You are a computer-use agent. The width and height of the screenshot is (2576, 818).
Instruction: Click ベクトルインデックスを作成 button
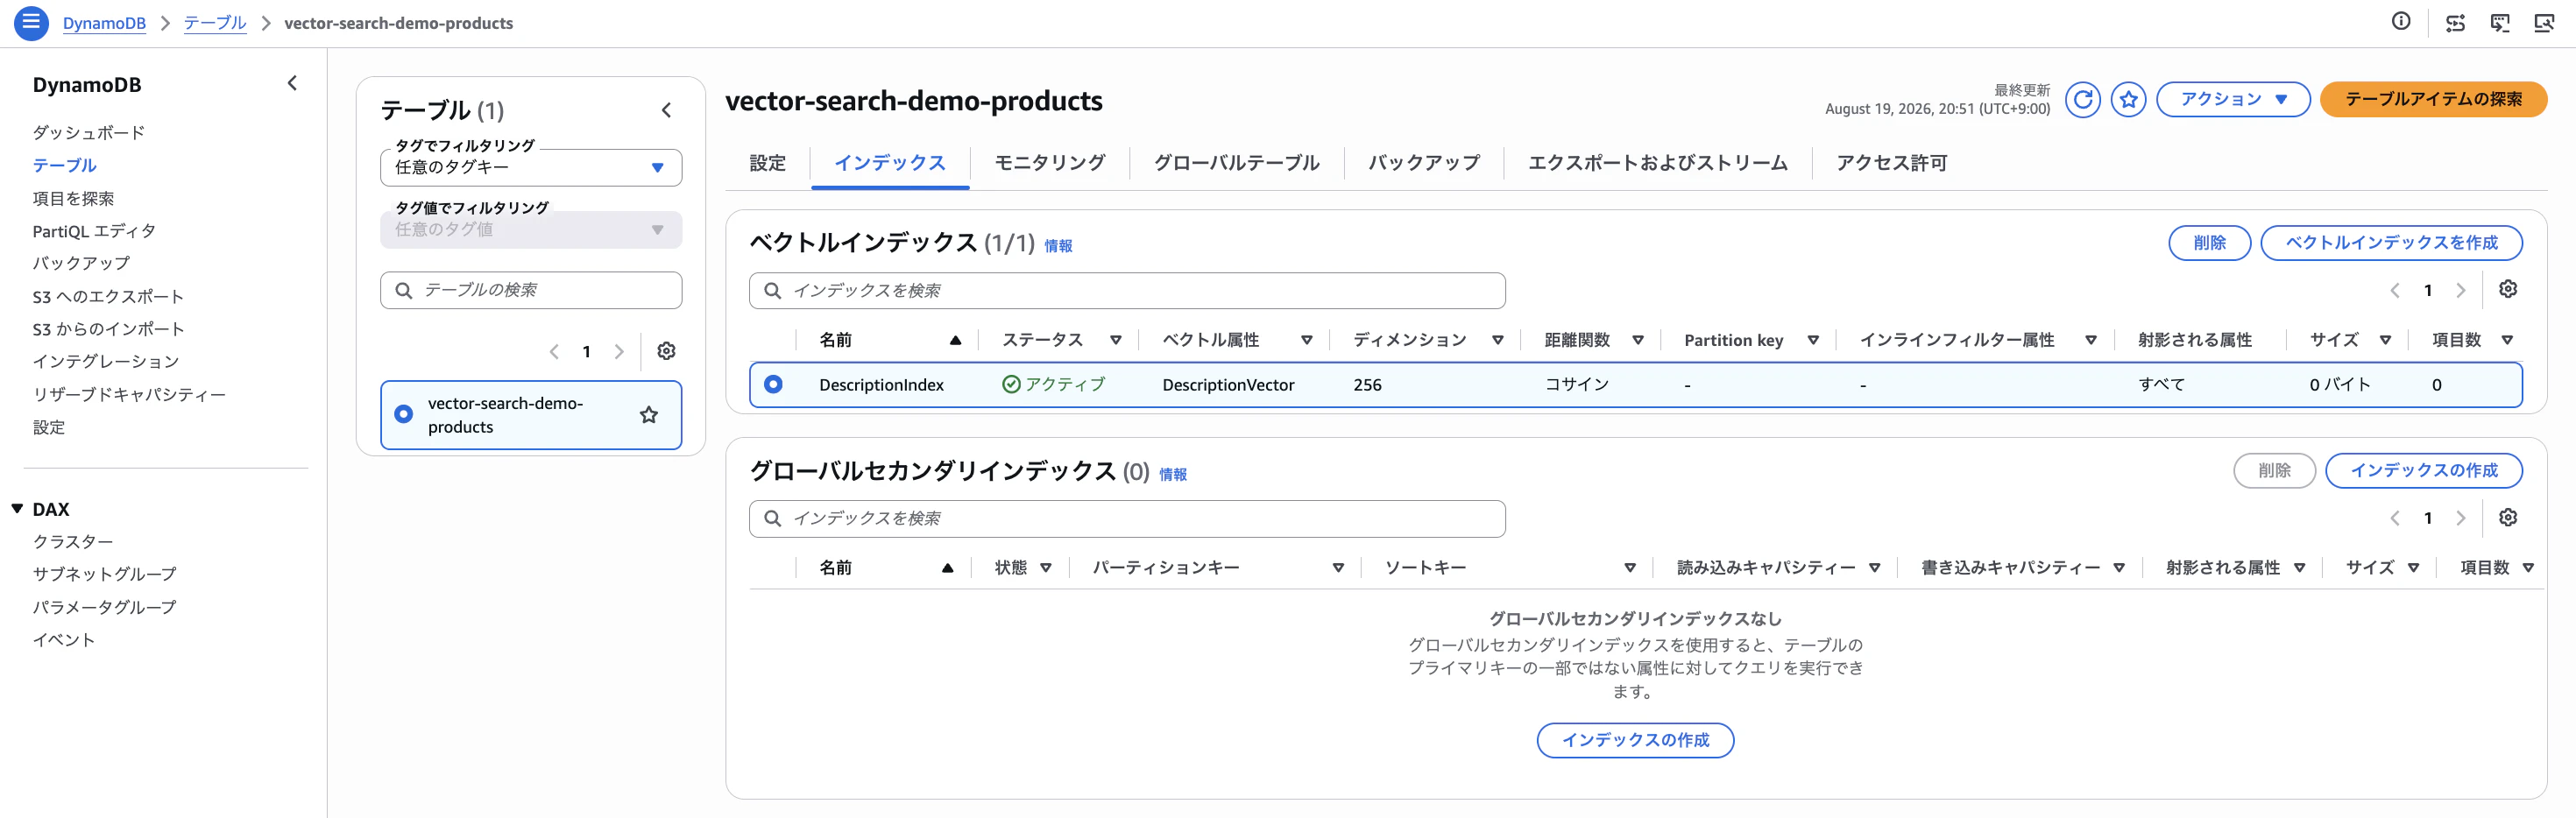[x=2390, y=243]
